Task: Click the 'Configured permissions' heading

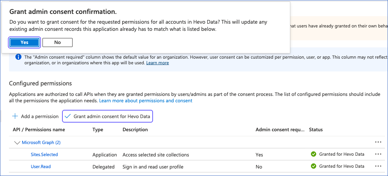Action: point(40,83)
